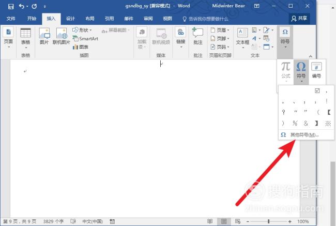
Task: Insert the left black bracket 【 symbol
Action: pyautogui.click(x=328, y=112)
